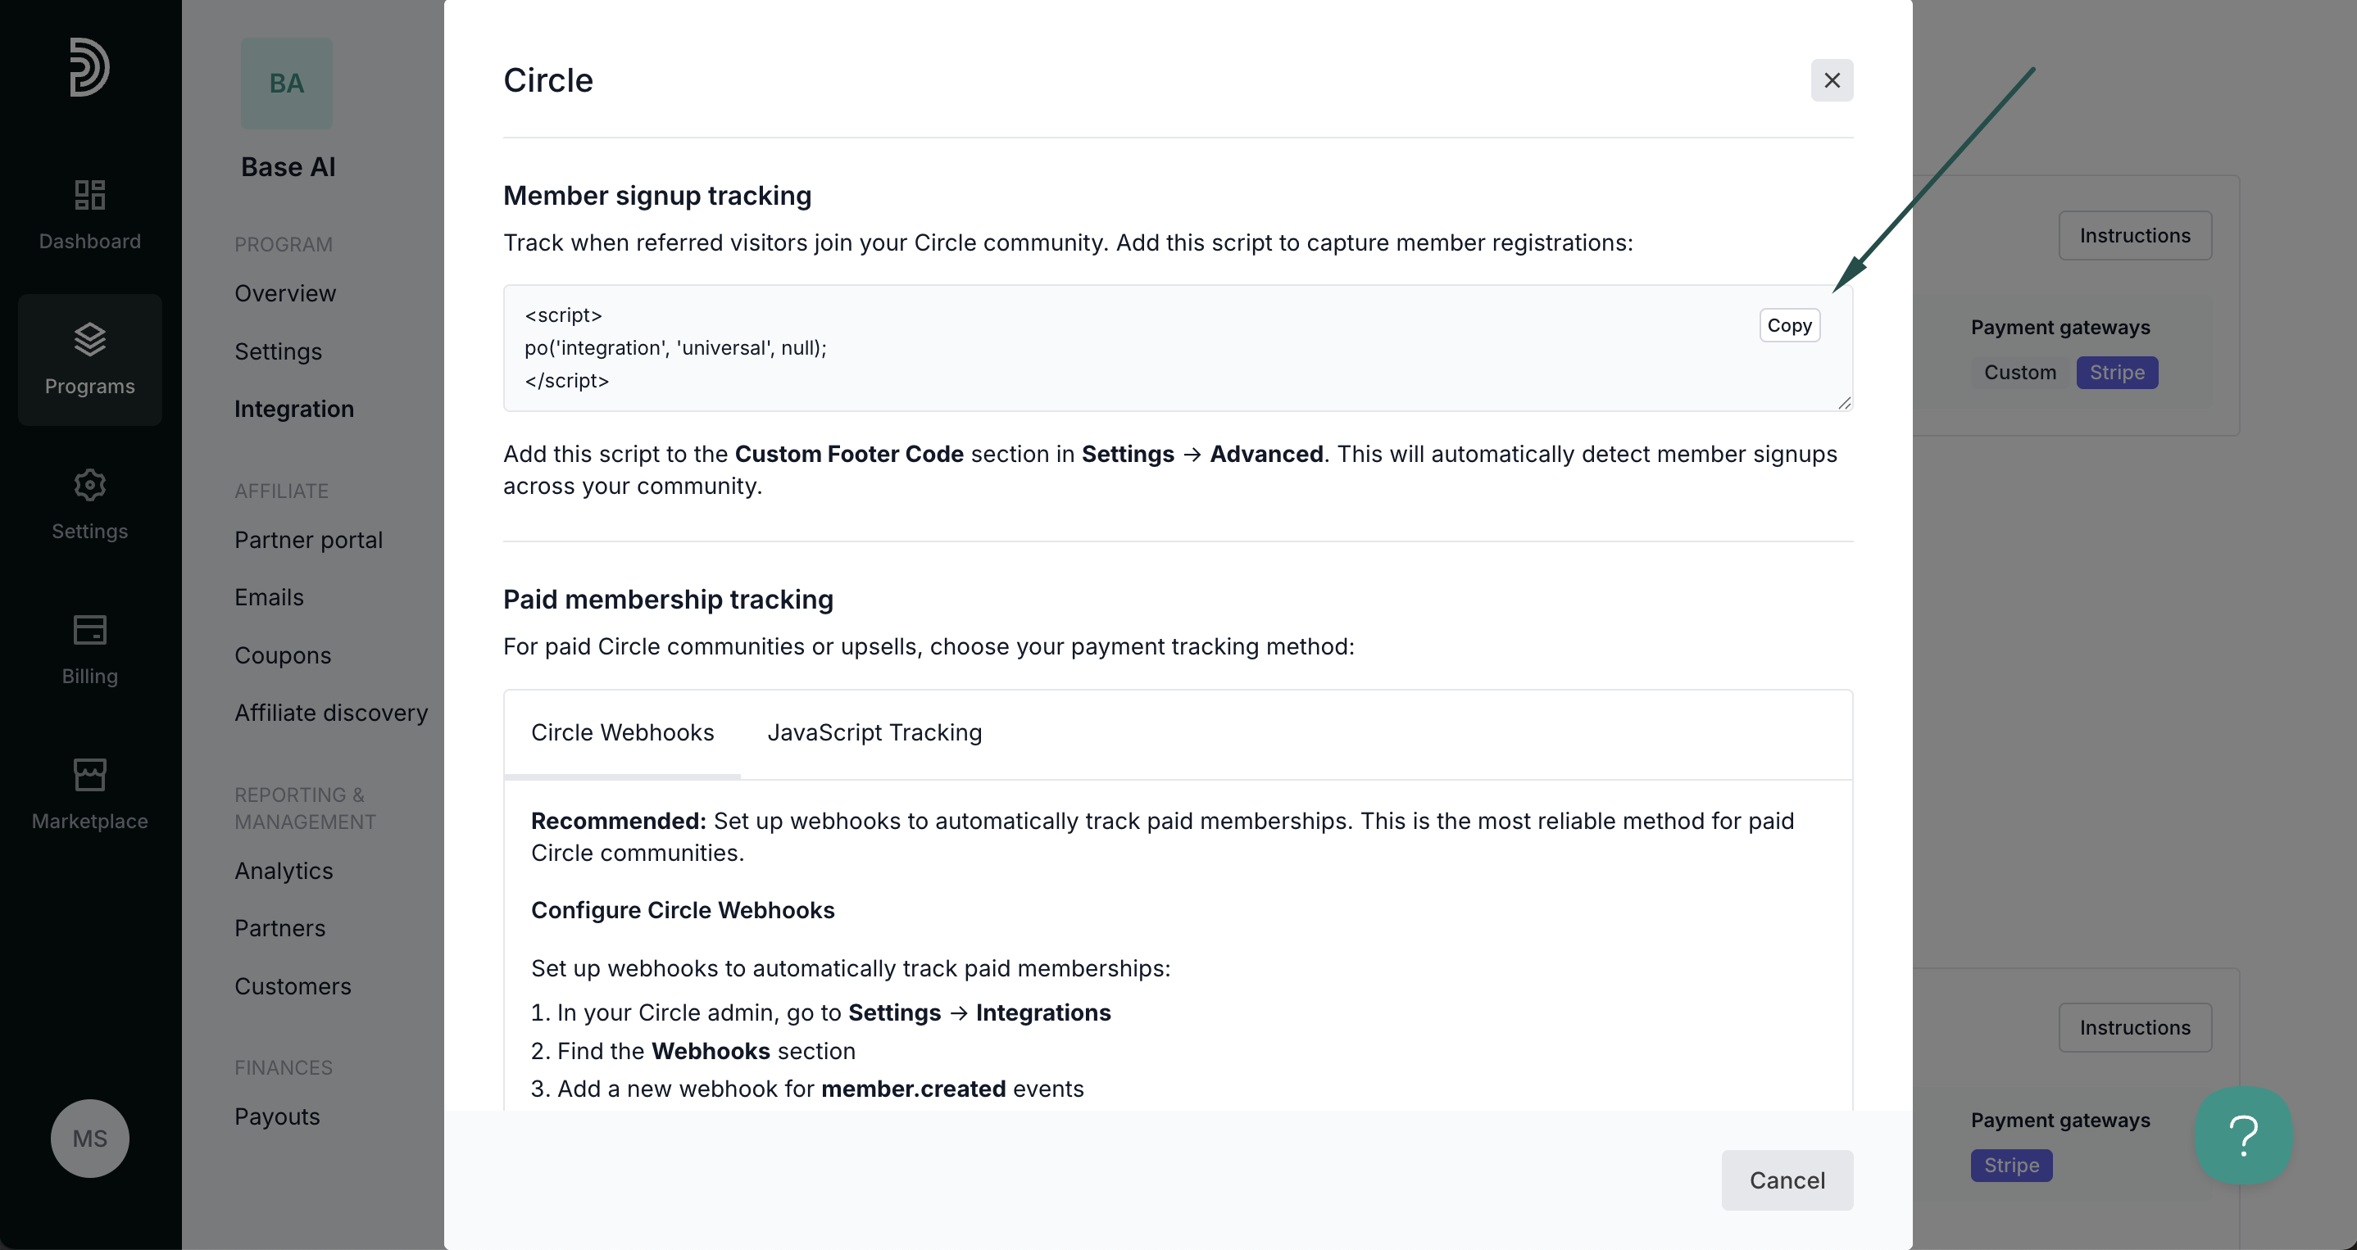Select the 'member.created' event text

[913, 1088]
